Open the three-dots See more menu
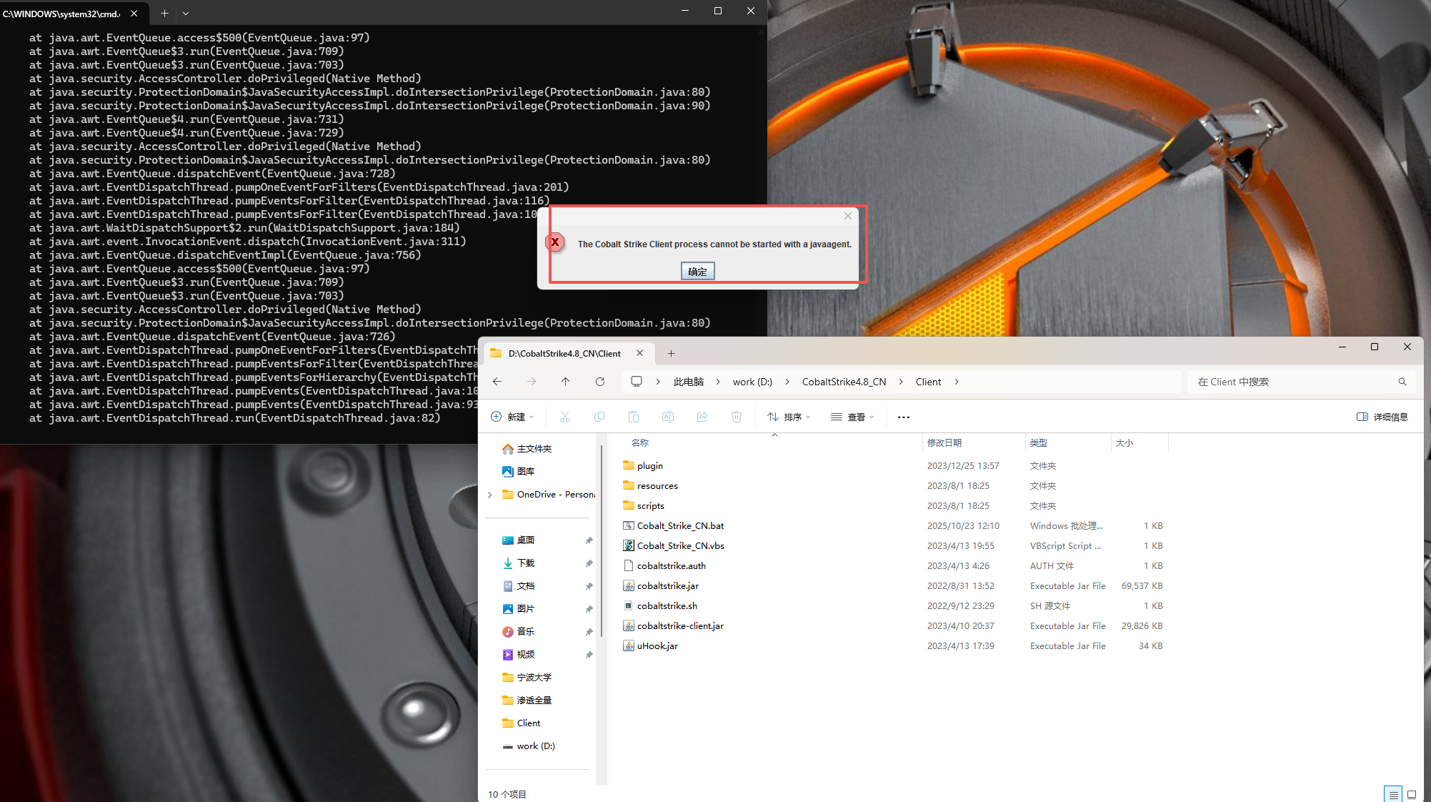Viewport: 1431px width, 802px height. [904, 417]
